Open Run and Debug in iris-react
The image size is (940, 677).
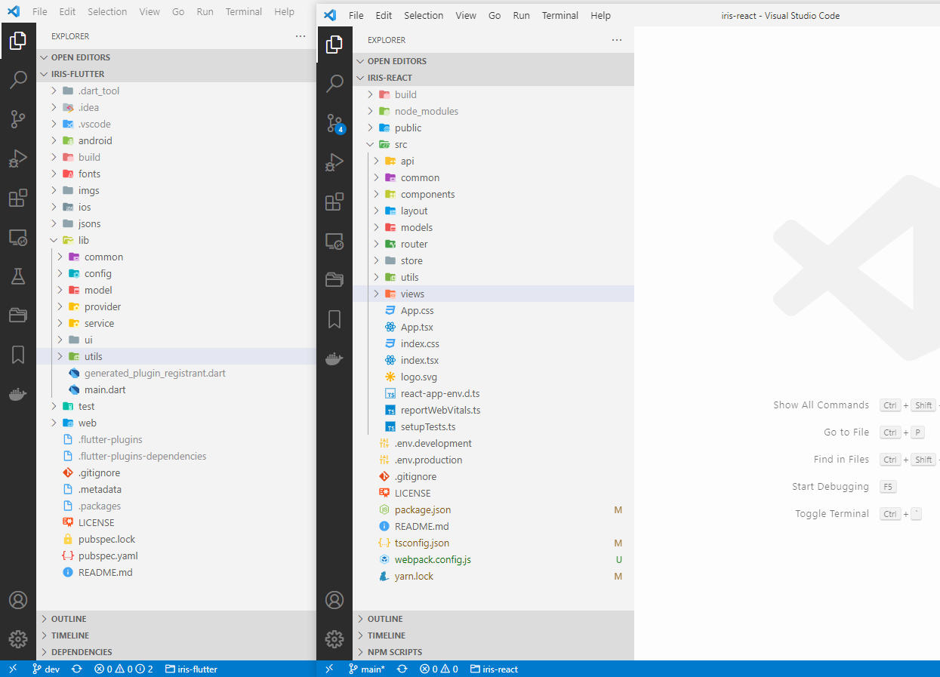tap(334, 162)
